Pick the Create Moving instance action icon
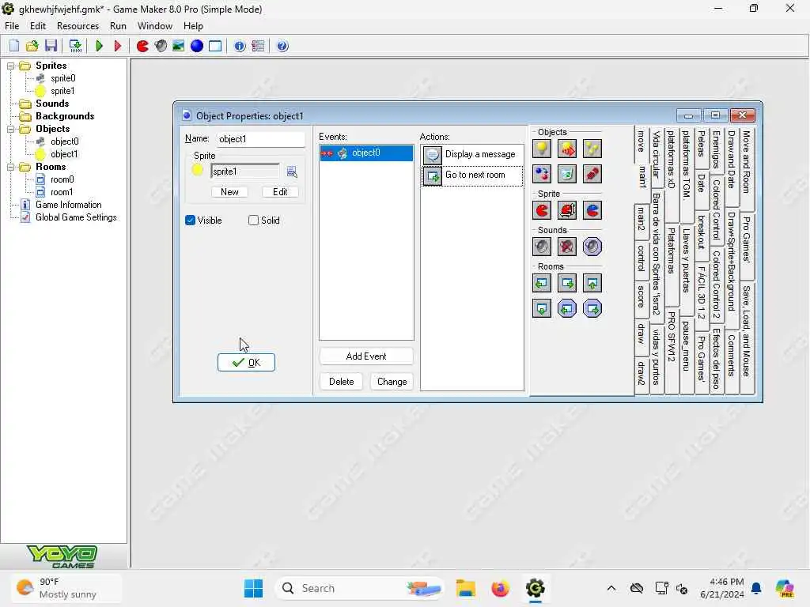 (566, 149)
